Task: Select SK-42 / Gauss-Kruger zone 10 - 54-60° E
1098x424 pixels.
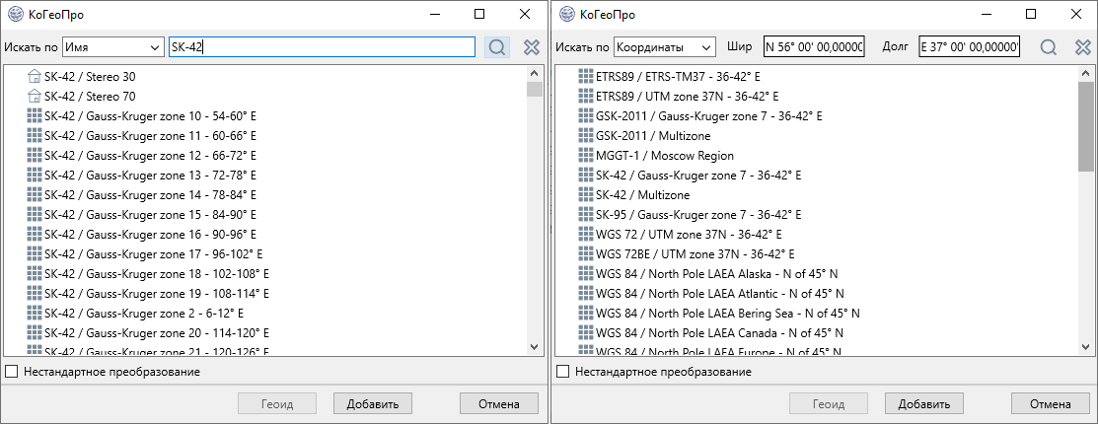Action: [x=150, y=116]
